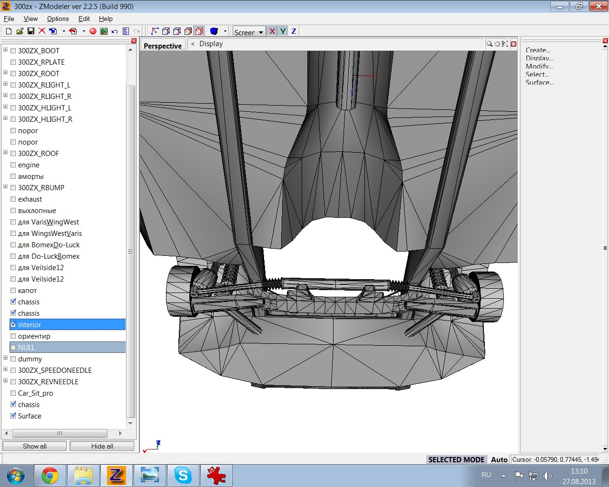Close the right commands panel with red X
Image resolution: width=609 pixels, height=487 pixels.
(605, 41)
